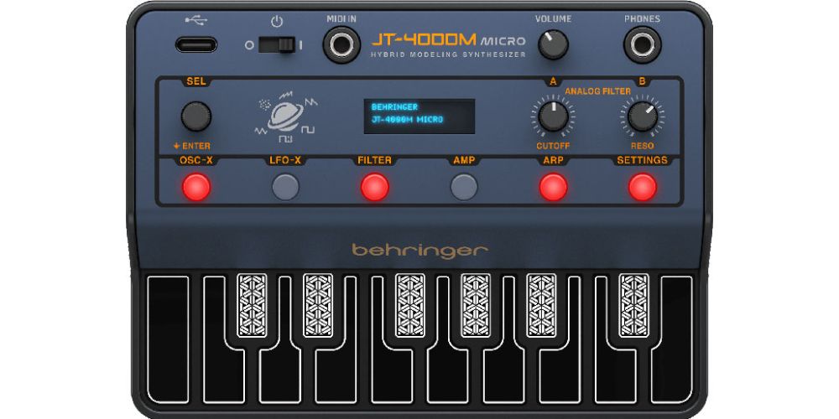This screenshot has height=419, width=839.
Task: Tap the second patterned sharp key from the left
Action: tap(318, 305)
